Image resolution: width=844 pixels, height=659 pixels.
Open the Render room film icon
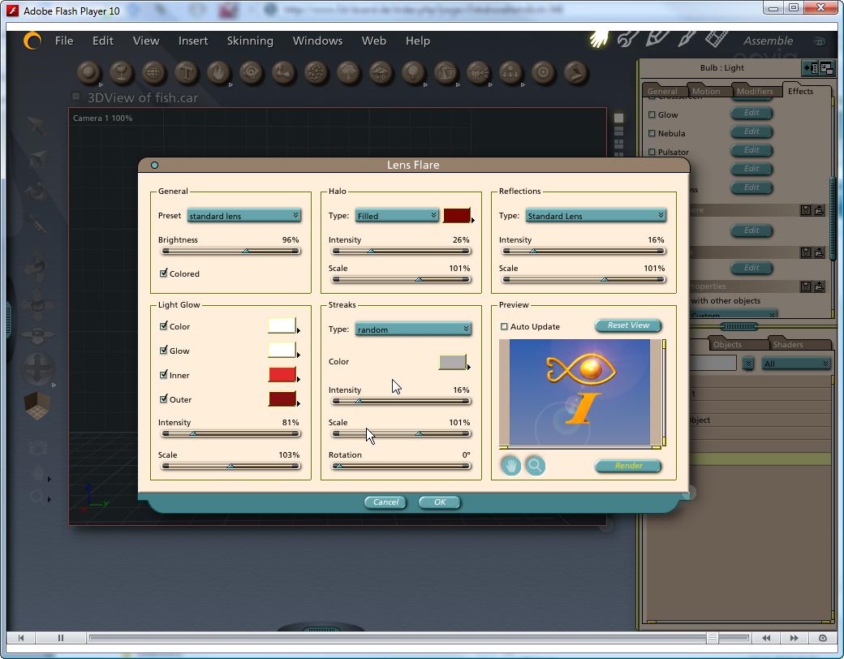click(x=717, y=38)
